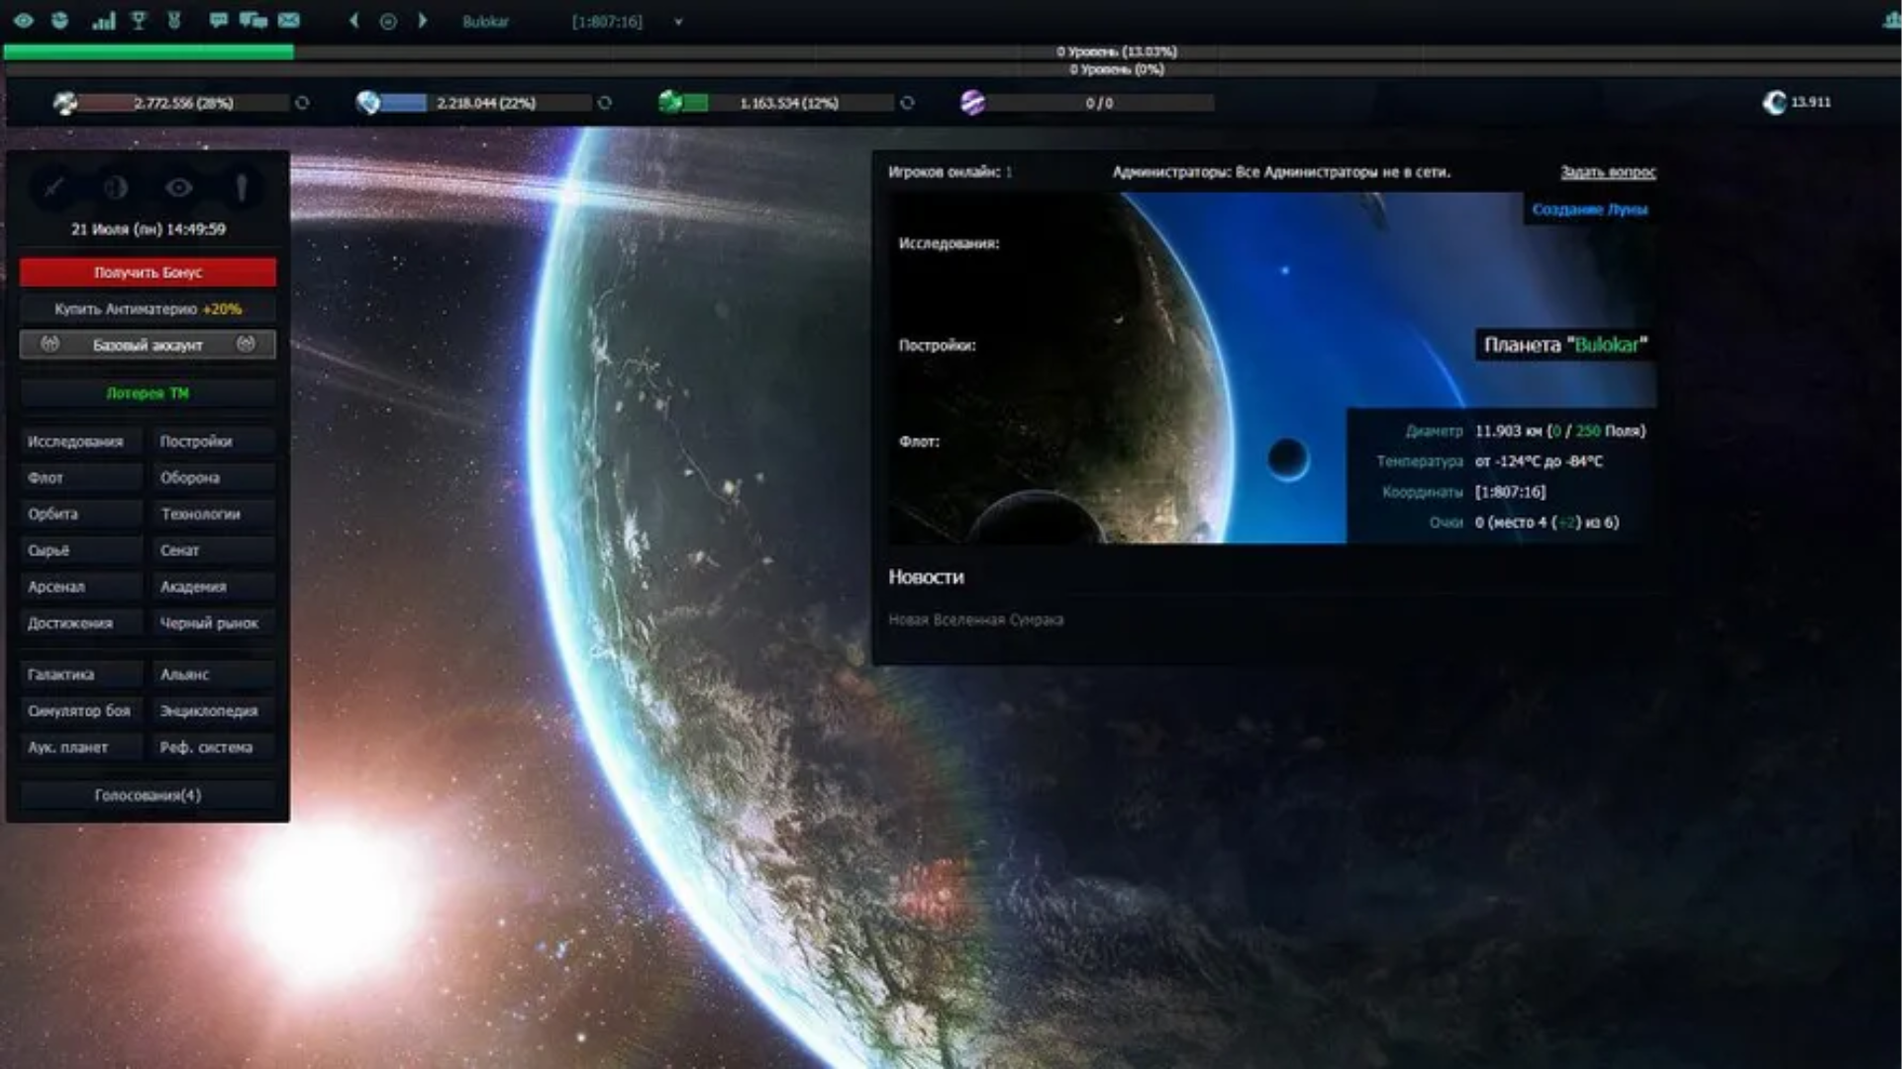Go to Академия
The height and width of the screenshot is (1069, 1902).
214,587
